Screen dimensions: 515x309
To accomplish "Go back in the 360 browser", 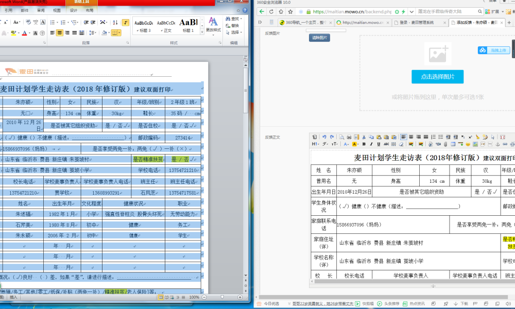I will [262, 11].
